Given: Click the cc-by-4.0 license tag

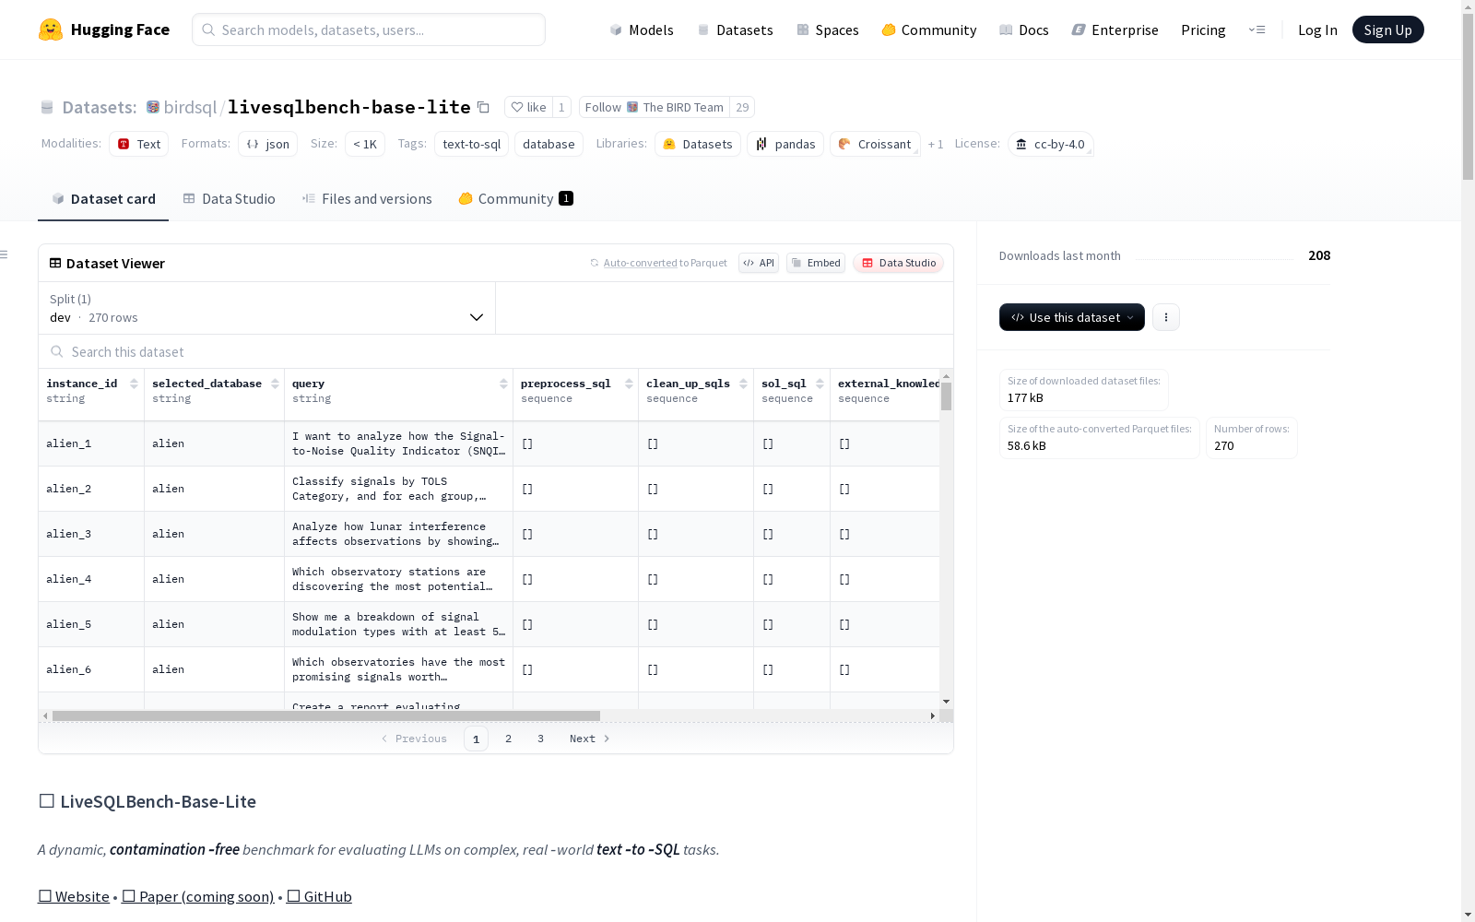Looking at the screenshot, I should pyautogui.click(x=1050, y=144).
